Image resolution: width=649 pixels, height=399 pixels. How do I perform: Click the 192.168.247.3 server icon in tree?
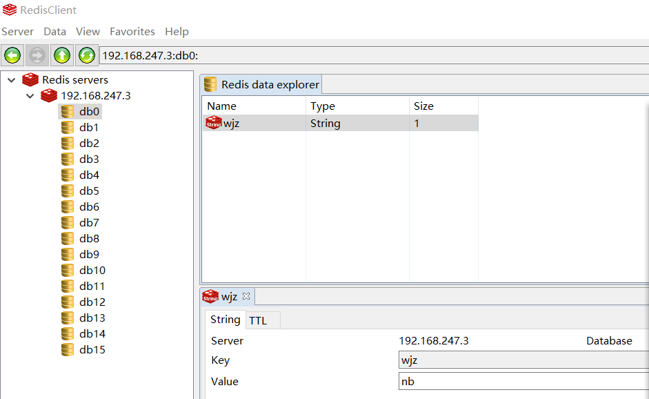(x=49, y=95)
